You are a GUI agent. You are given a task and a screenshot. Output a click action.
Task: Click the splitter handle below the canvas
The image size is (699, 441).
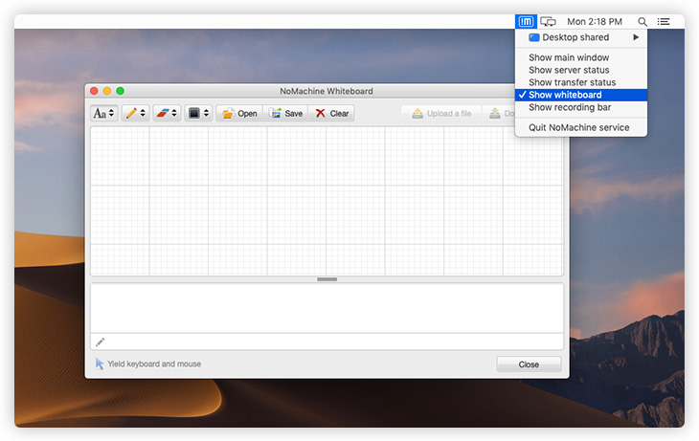327,279
